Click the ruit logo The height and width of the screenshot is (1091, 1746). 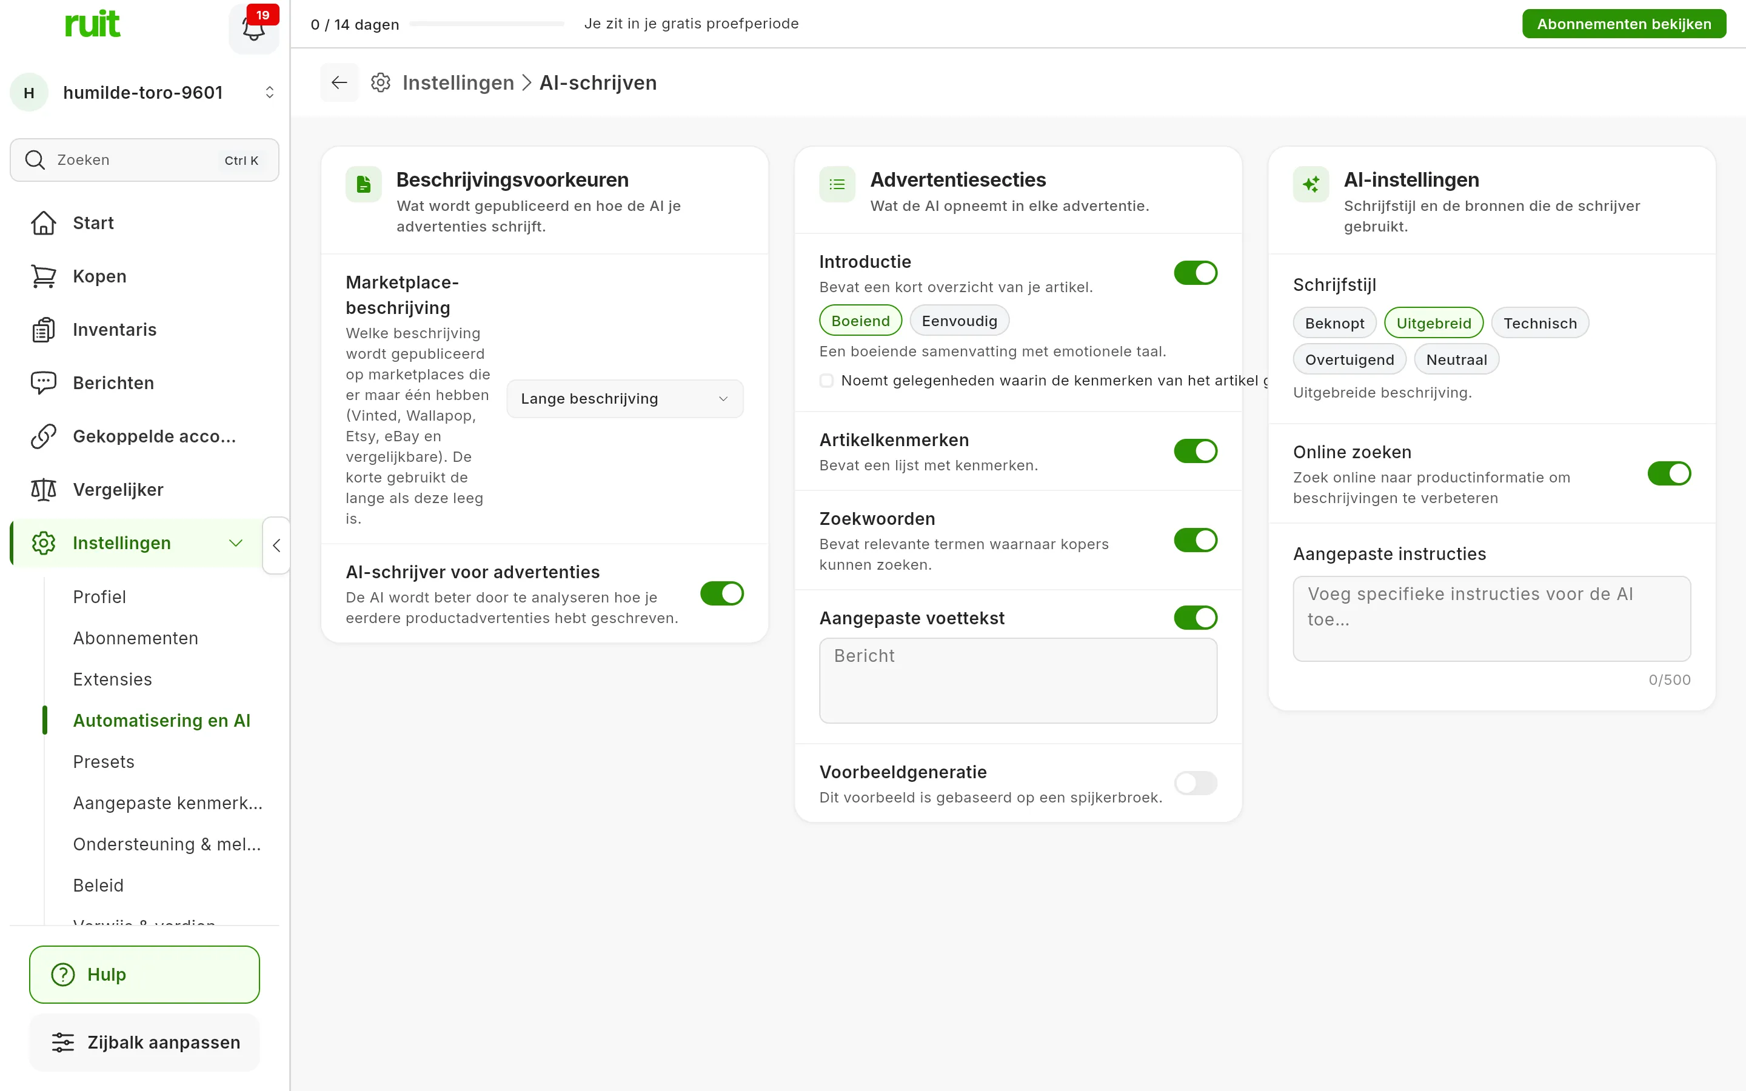coord(92,24)
